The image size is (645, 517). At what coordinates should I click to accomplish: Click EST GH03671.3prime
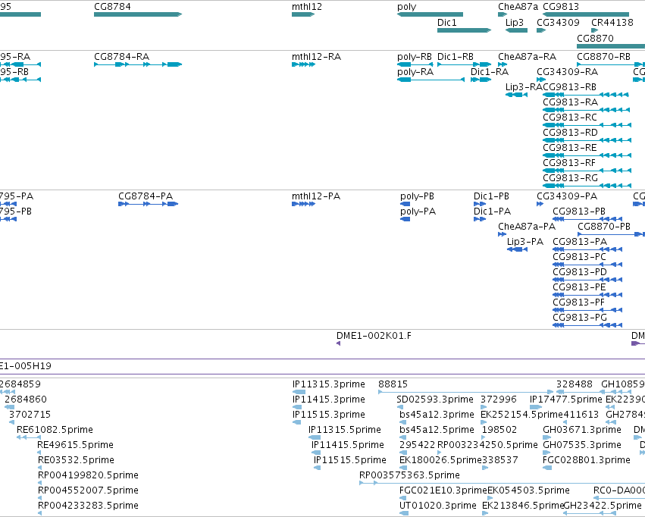(546, 437)
